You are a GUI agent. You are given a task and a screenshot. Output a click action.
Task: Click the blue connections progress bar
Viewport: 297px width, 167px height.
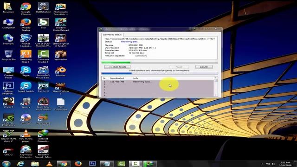click(x=160, y=73)
